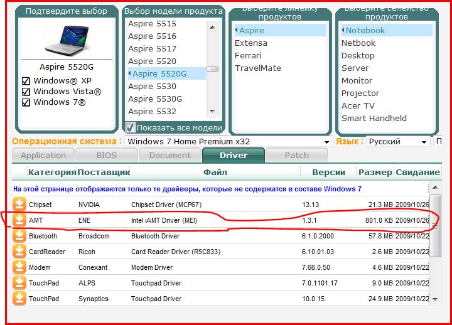This screenshot has width=452, height=325.
Task: Click the driver table scrollbar thumb
Action: coord(435,226)
